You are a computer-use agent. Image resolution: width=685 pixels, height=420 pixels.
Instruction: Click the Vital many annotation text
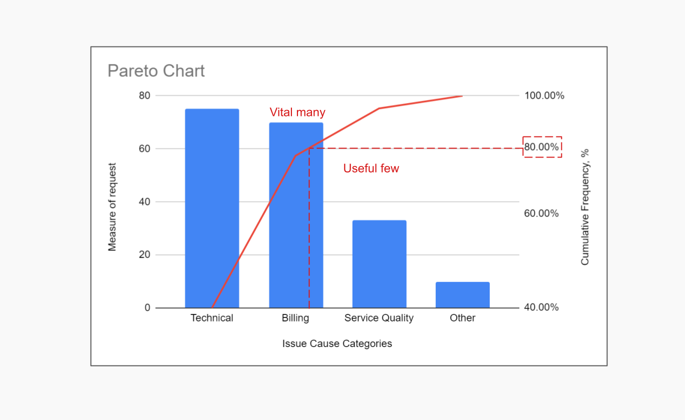click(297, 112)
